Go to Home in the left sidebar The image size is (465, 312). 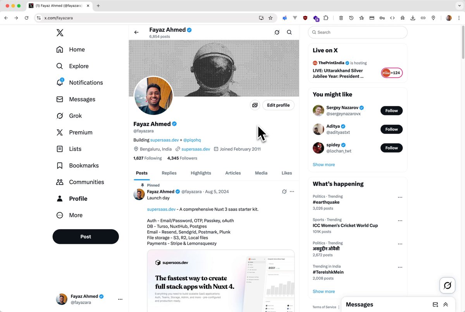click(71, 50)
